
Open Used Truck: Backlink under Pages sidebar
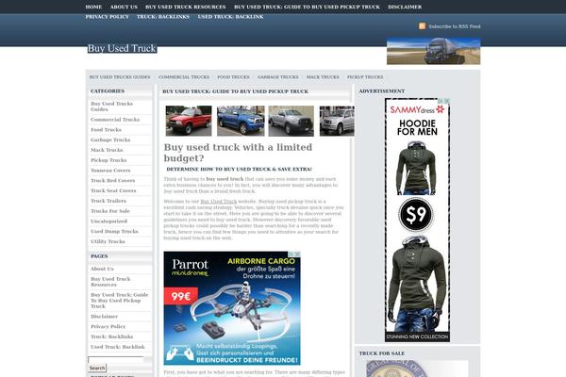tap(118, 347)
